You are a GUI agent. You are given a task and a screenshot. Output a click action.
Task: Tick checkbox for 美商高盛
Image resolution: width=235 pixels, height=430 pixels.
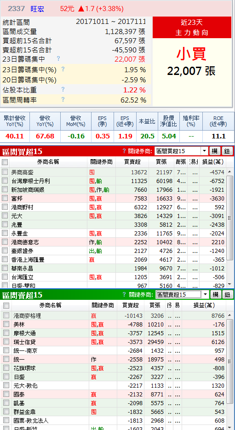5,172
